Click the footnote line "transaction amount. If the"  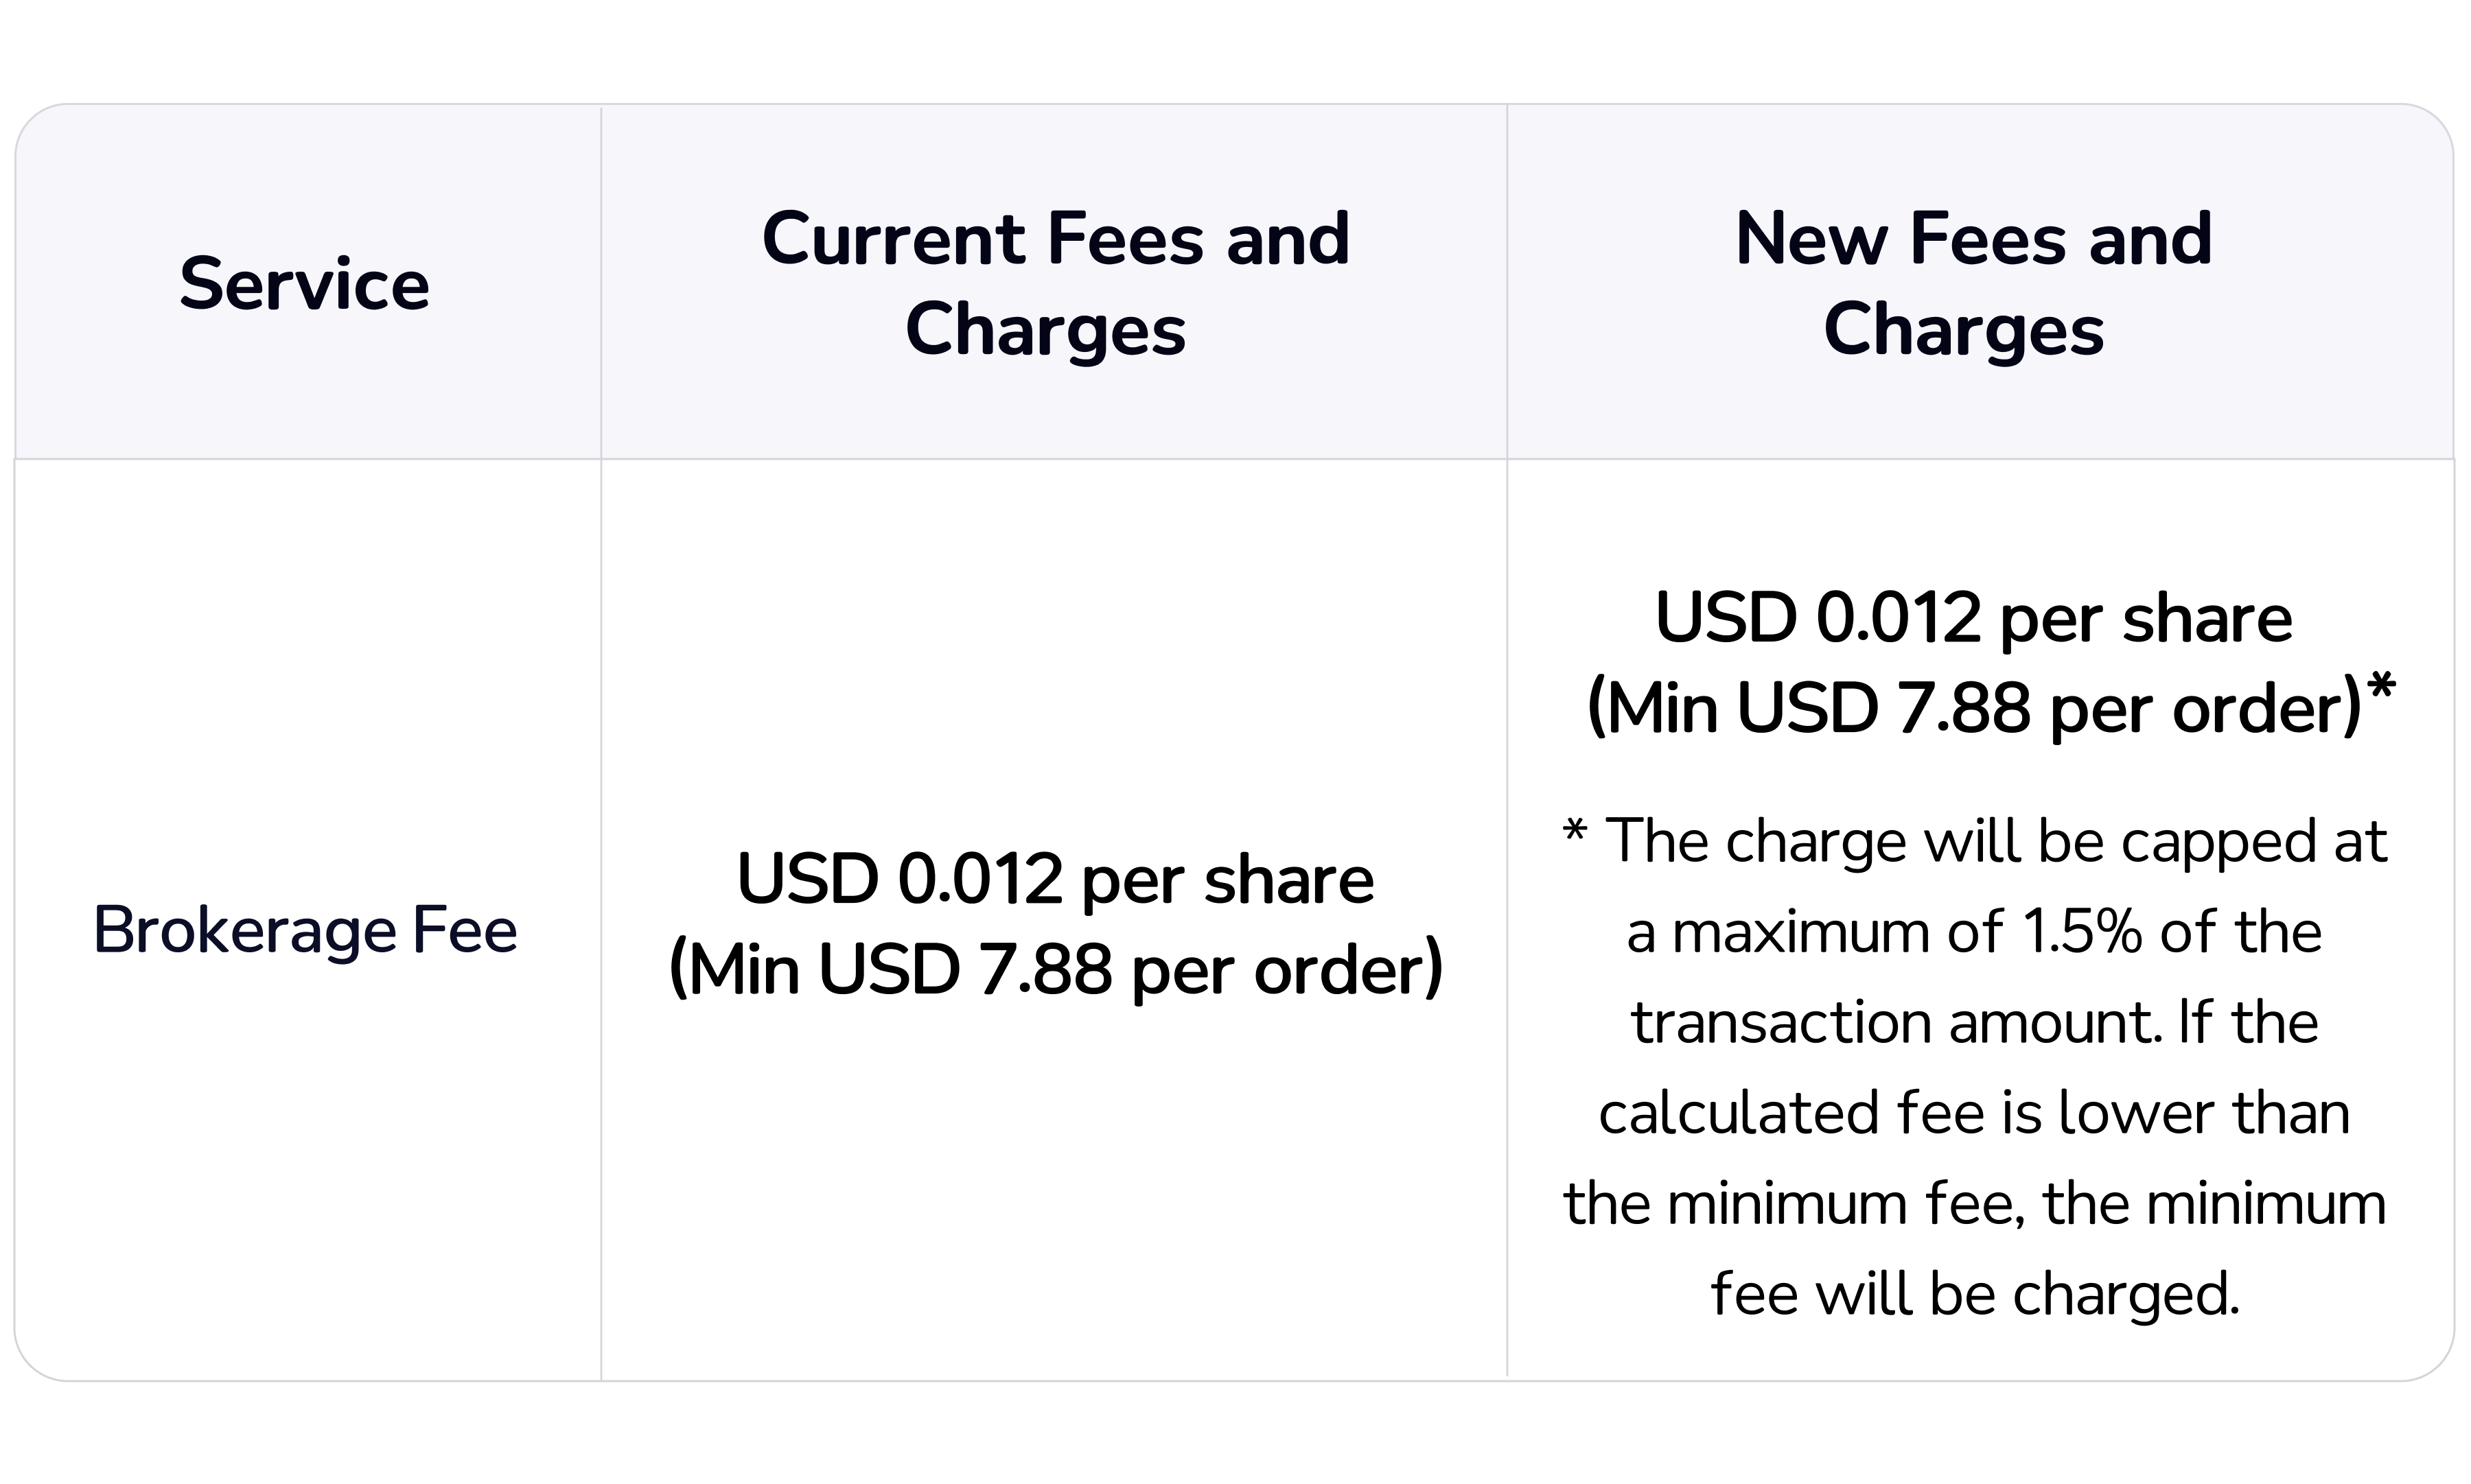tap(1974, 1023)
